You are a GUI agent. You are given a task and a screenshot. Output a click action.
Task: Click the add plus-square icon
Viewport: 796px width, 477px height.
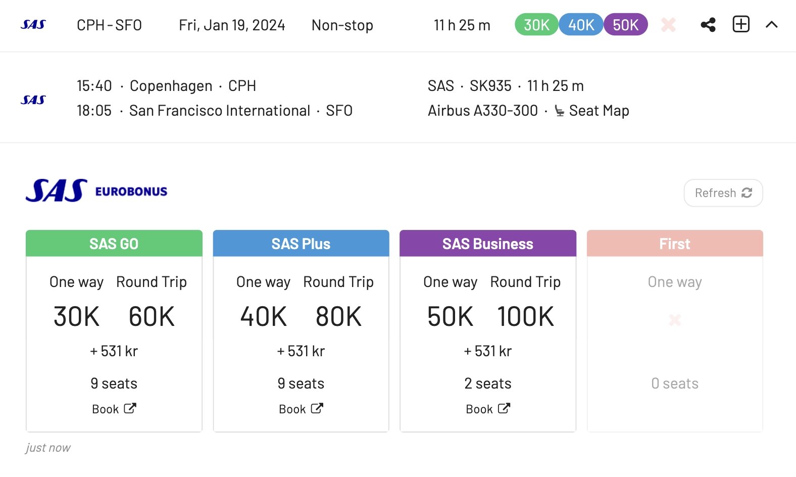point(741,24)
